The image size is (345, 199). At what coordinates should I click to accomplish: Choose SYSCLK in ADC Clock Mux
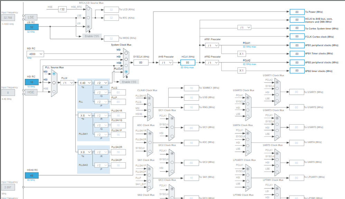(x=150, y=151)
